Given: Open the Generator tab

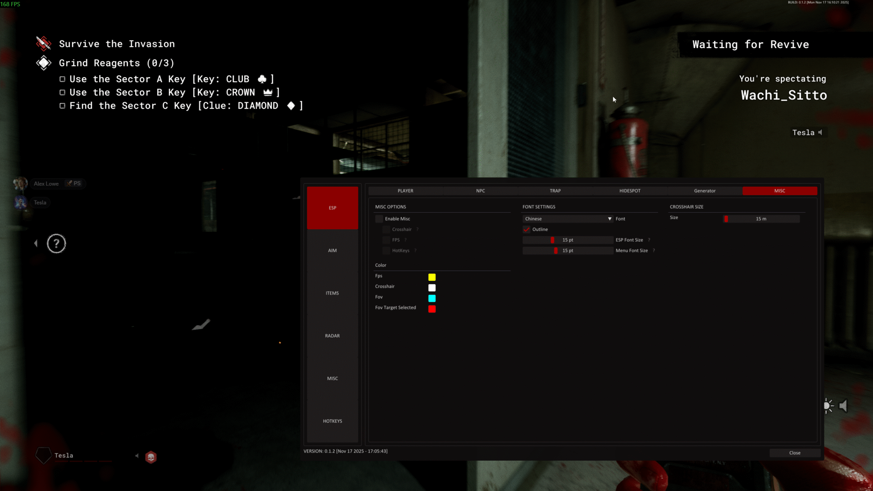Looking at the screenshot, I should pos(704,191).
